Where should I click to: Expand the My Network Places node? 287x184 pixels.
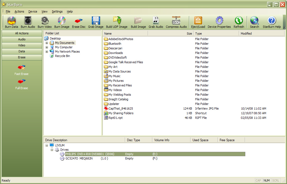click(x=47, y=52)
